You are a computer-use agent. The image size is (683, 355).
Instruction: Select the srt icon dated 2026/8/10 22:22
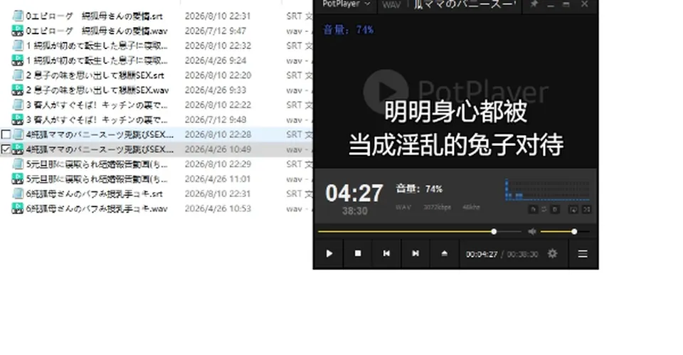click(17, 105)
